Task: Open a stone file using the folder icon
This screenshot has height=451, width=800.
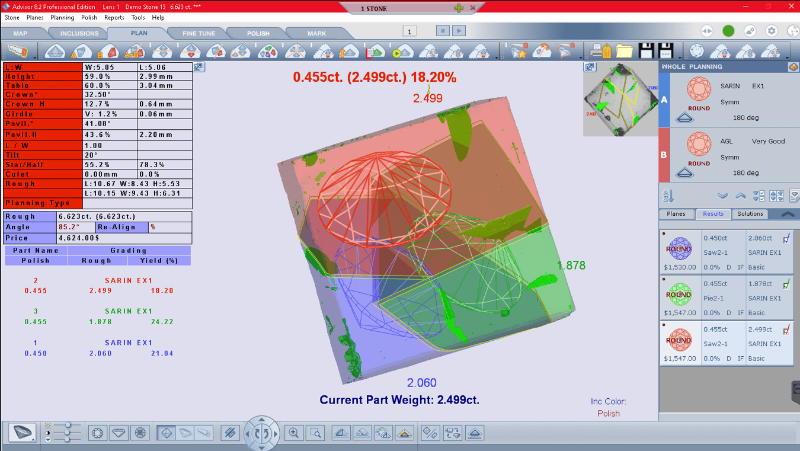Action: 625,50
